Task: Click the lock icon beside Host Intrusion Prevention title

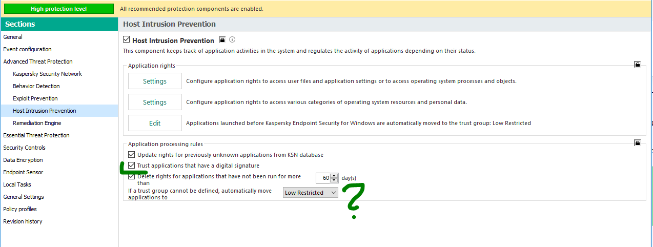Action: pyautogui.click(x=222, y=39)
